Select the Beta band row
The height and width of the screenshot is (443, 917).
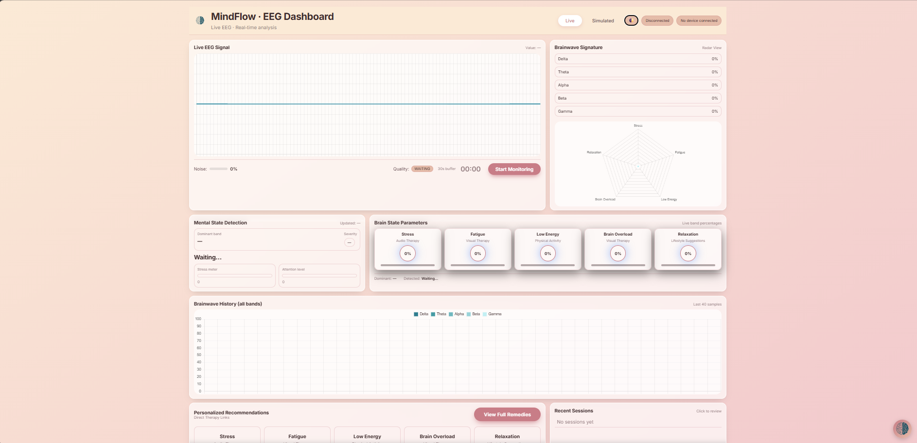coord(638,98)
